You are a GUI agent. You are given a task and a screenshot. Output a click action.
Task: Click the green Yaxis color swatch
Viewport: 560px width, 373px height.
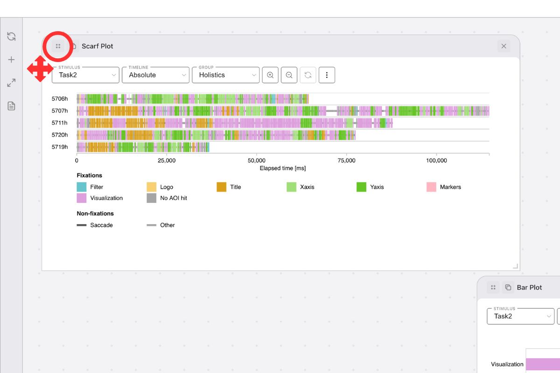click(x=361, y=186)
